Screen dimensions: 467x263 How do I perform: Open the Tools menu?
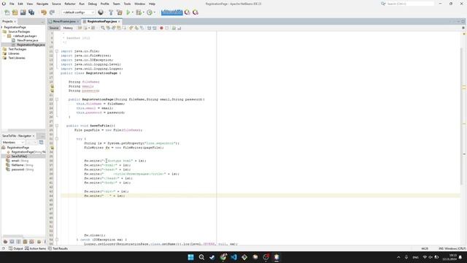click(127, 4)
